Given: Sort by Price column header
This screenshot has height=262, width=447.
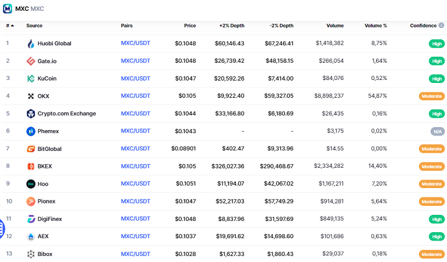Looking at the screenshot, I should (x=190, y=26).
